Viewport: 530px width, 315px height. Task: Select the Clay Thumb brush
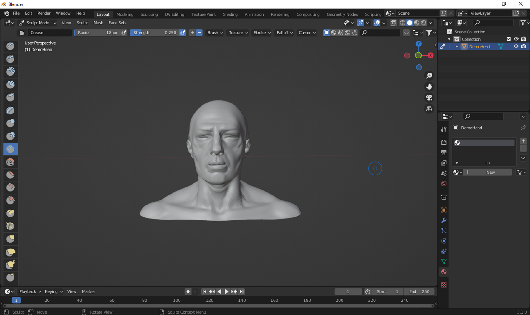coord(11,97)
